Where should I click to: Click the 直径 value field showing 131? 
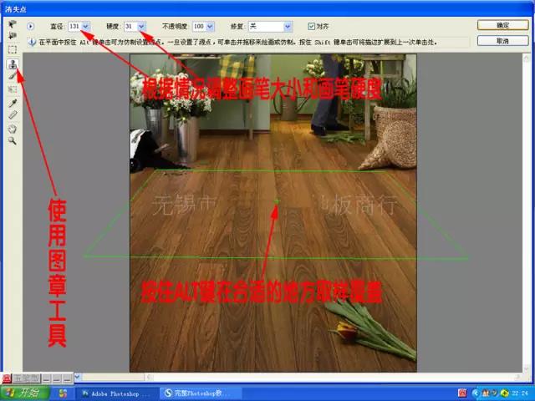click(x=75, y=26)
